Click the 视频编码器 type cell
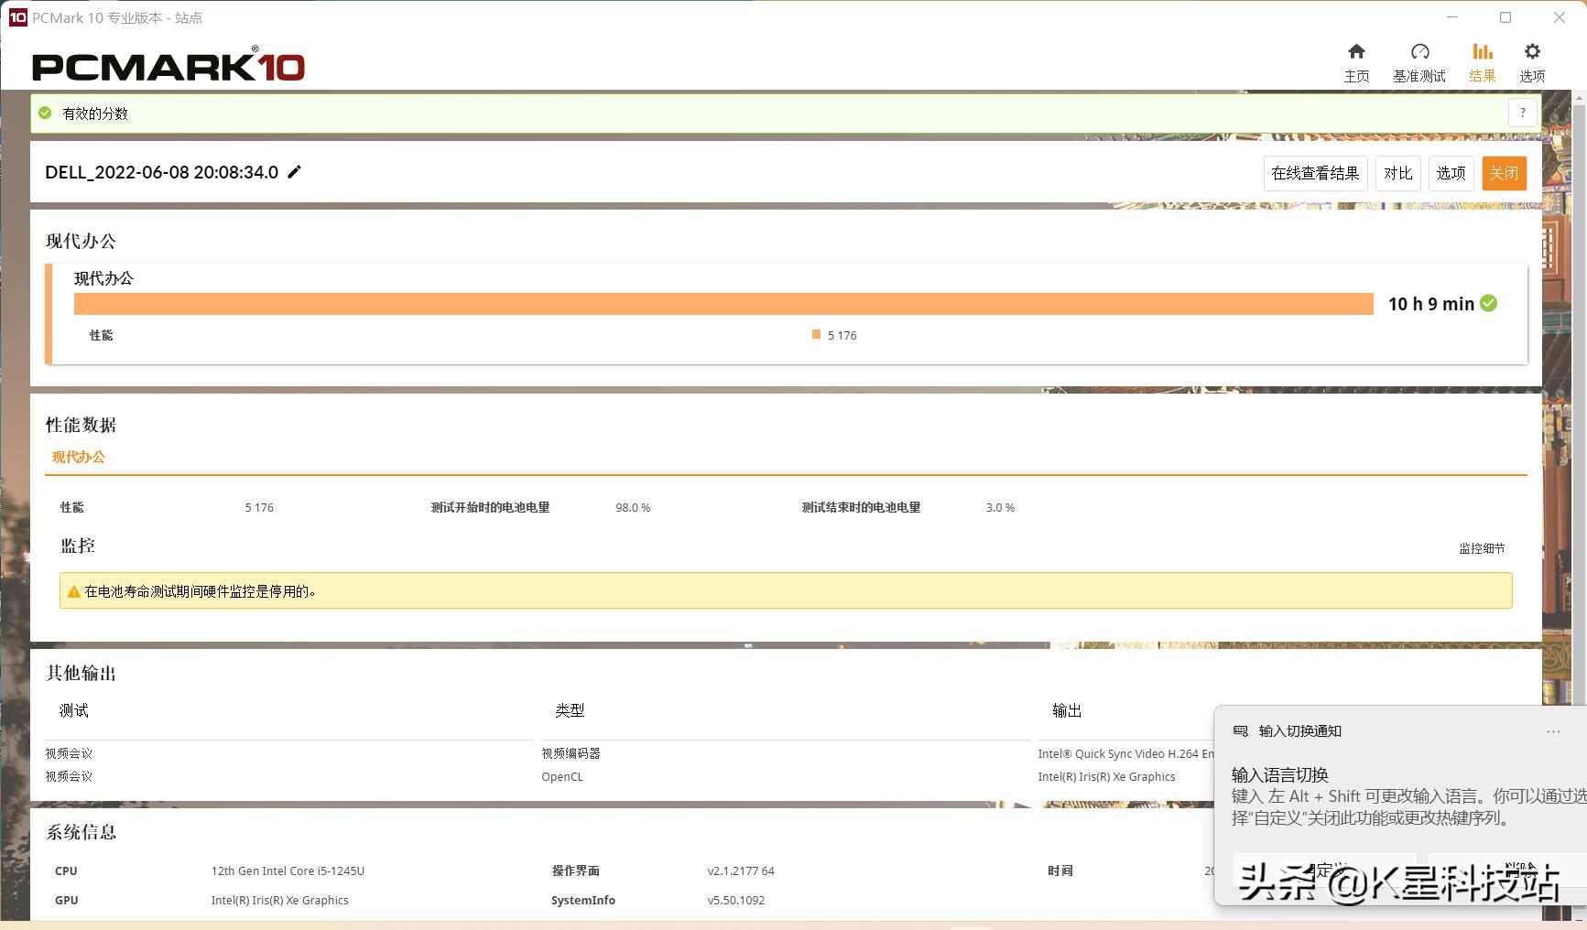1587x930 pixels. click(x=571, y=753)
